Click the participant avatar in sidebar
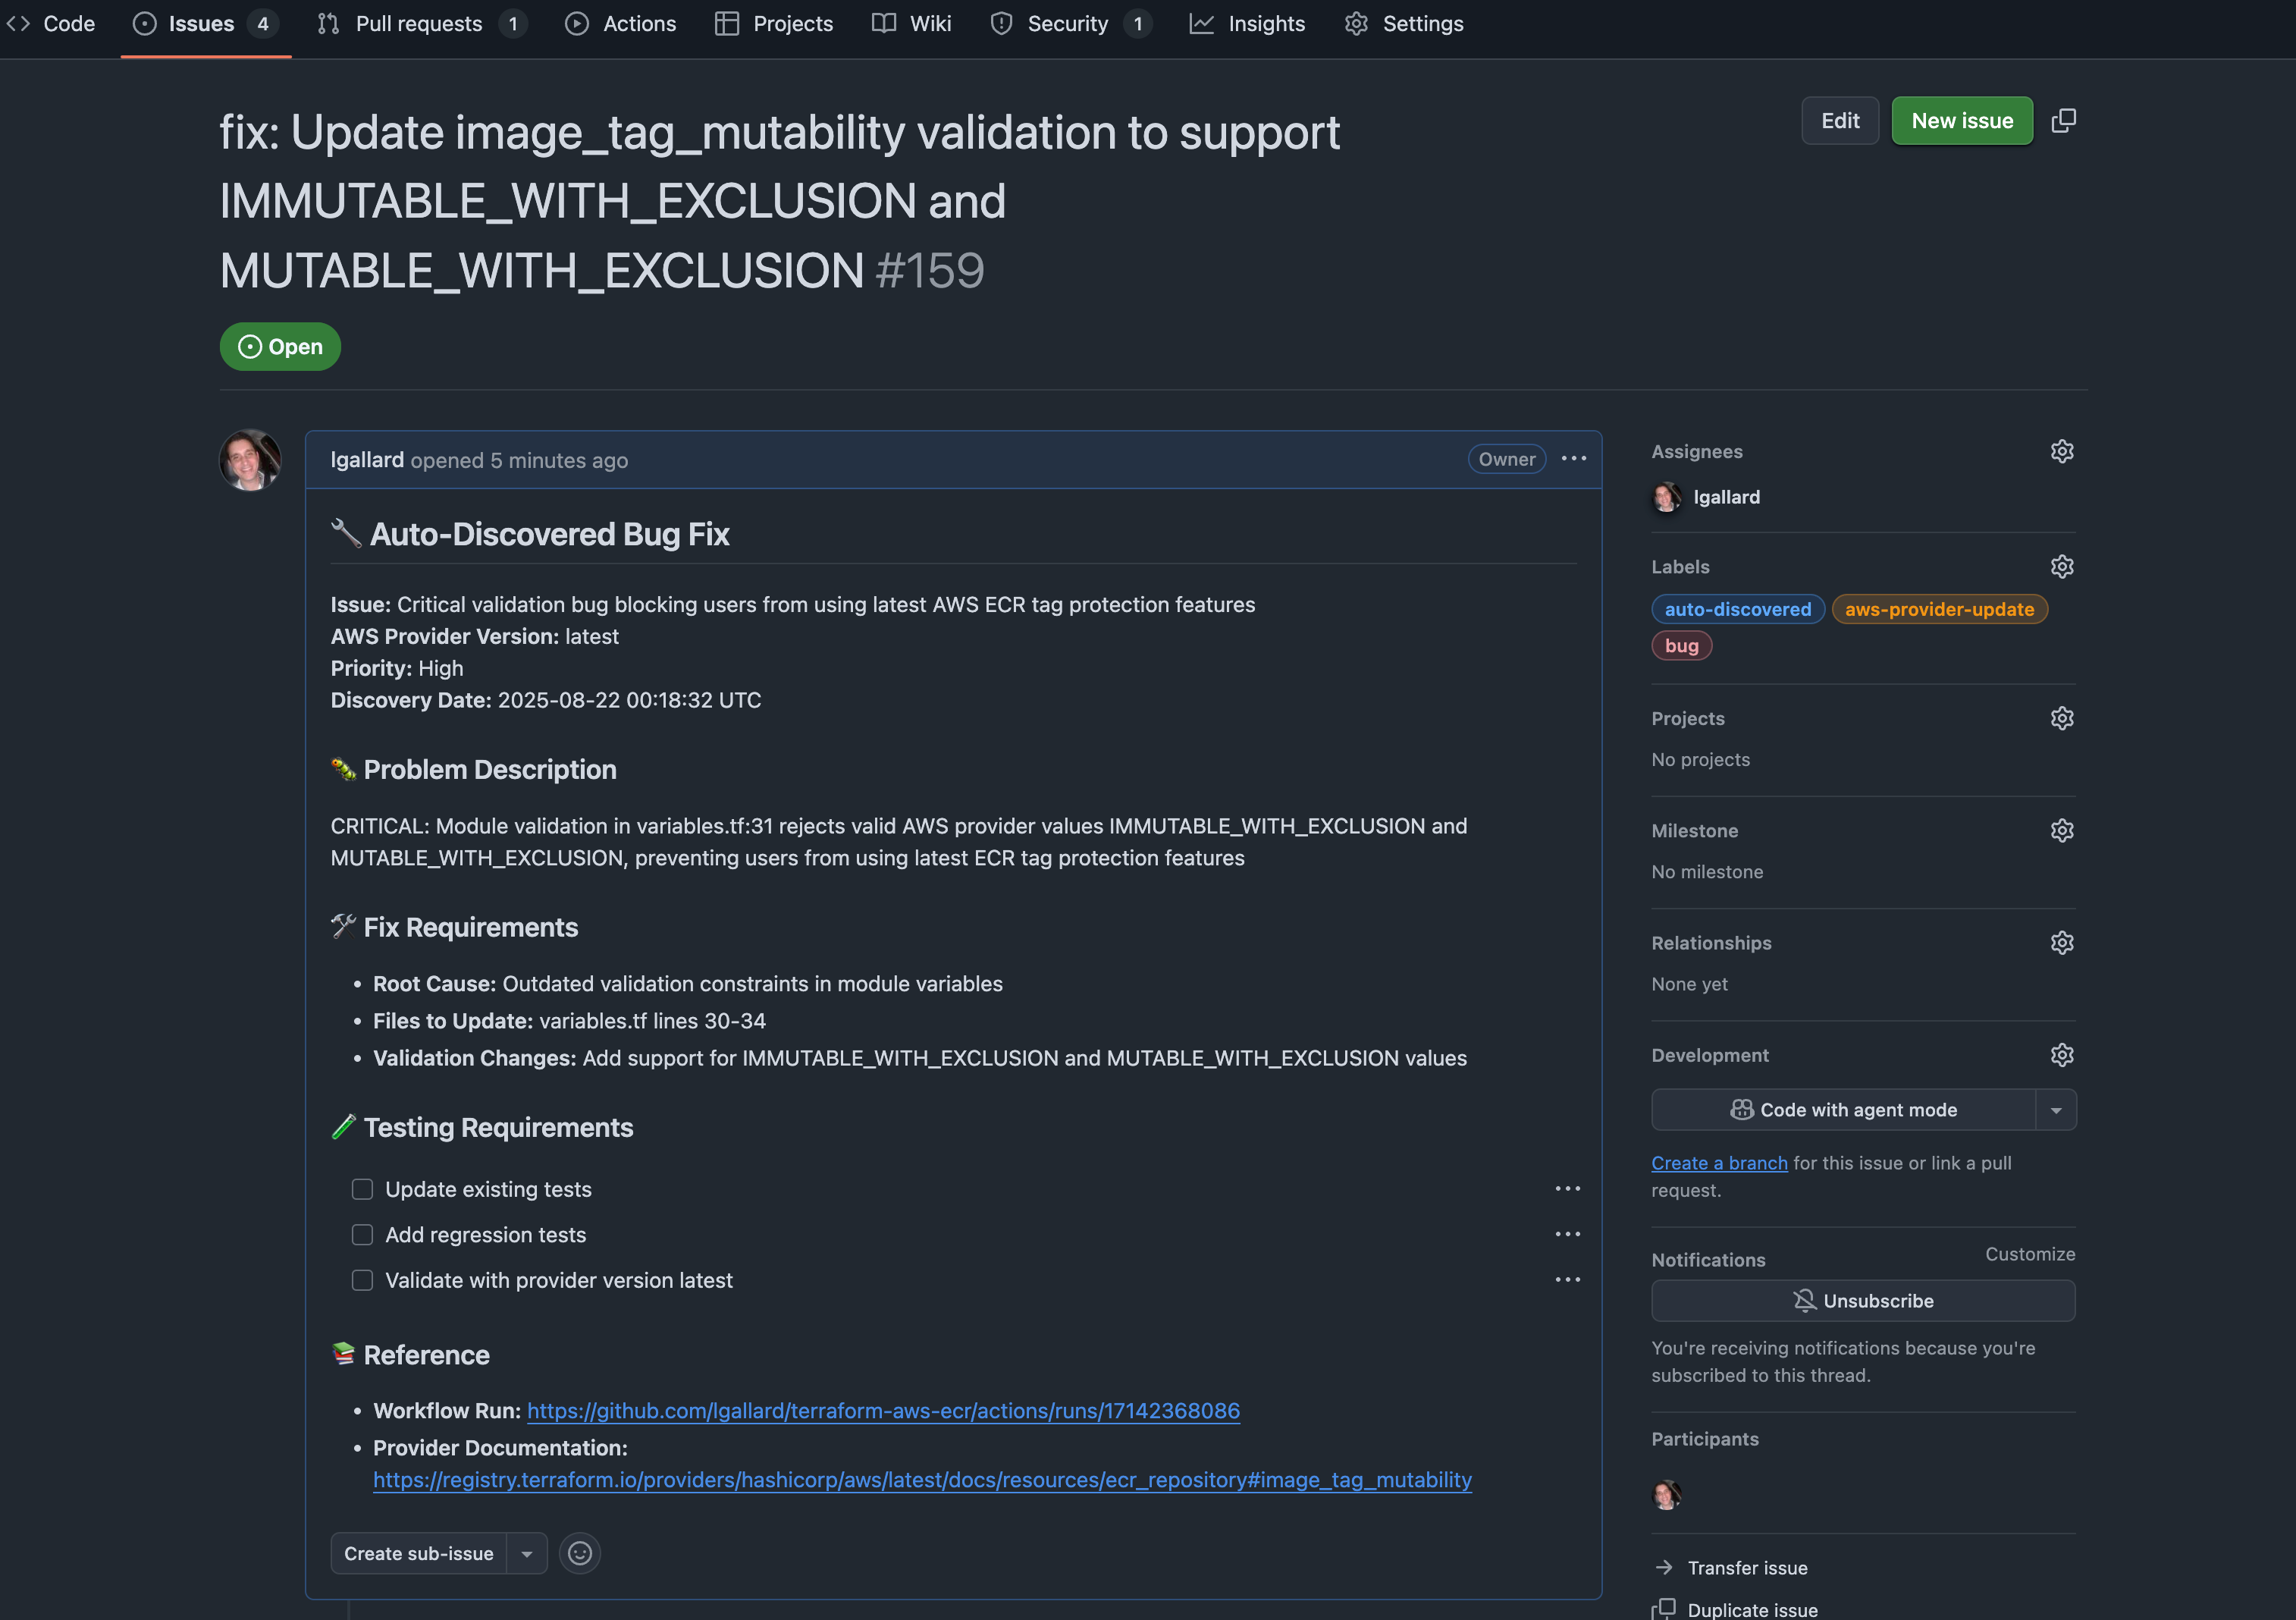2296x1620 pixels. [1667, 1495]
